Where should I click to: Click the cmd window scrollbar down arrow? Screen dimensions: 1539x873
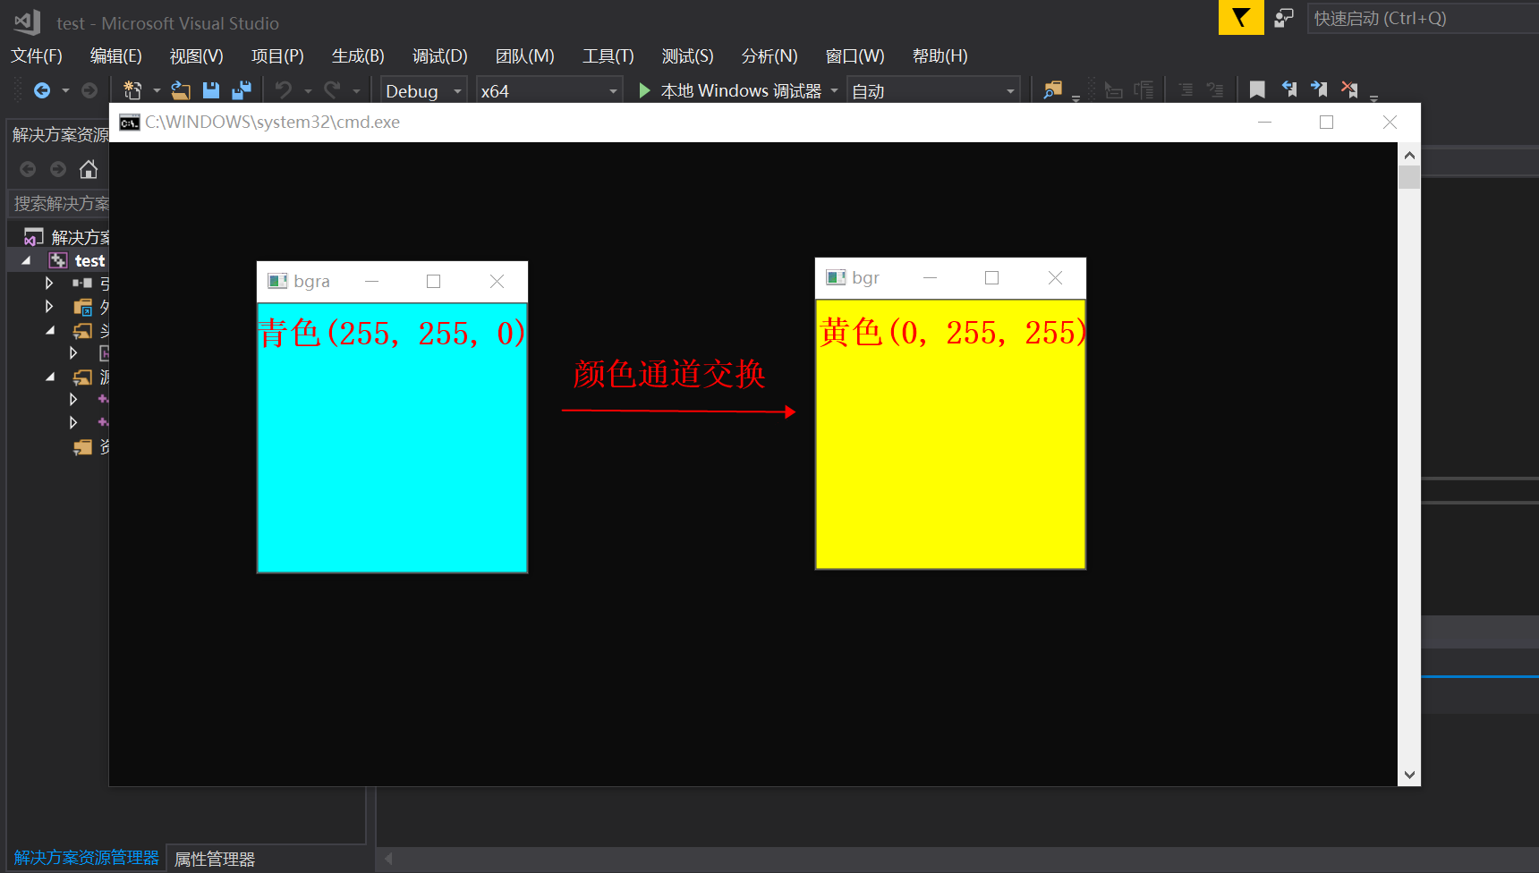pos(1409,775)
